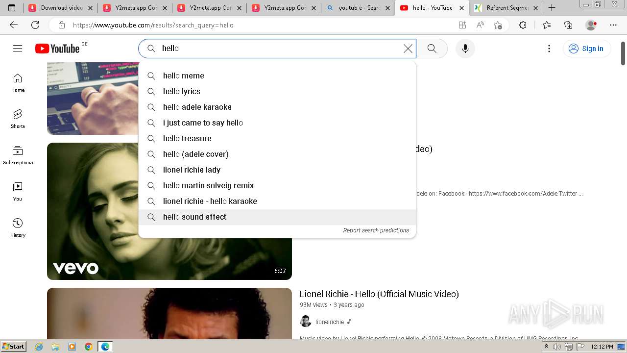Select suggestion "i just came to say hello"
This screenshot has height=353, width=627.
277,123
